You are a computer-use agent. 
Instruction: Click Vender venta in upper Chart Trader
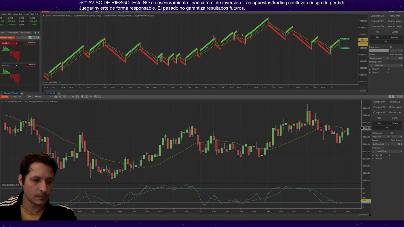click(x=395, y=21)
